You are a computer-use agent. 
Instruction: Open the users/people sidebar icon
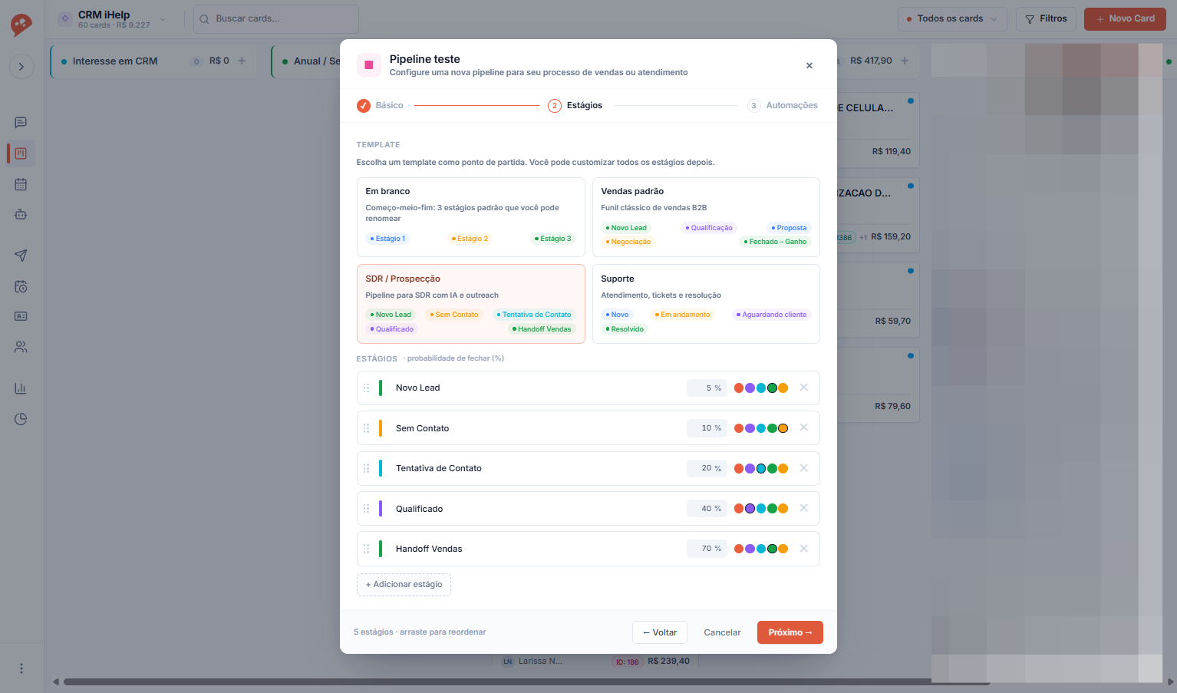click(21, 347)
